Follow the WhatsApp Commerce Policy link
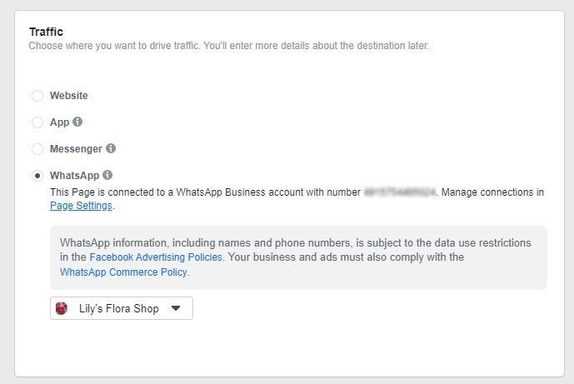Viewport: 574px width, 384px height. tap(123, 272)
